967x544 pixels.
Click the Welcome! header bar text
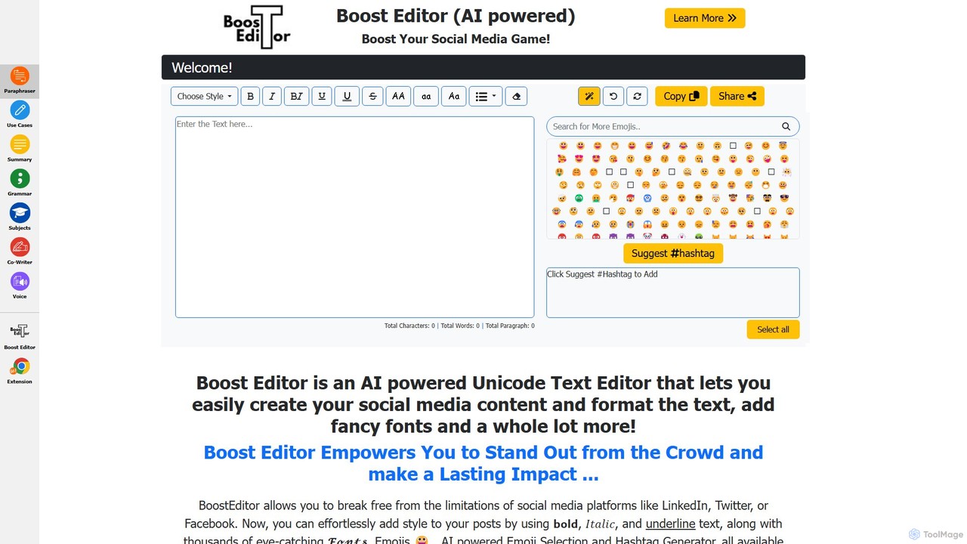point(202,67)
